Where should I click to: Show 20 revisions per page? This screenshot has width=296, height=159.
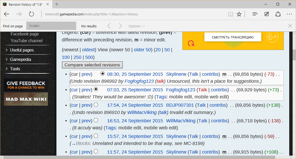click(x=158, y=50)
